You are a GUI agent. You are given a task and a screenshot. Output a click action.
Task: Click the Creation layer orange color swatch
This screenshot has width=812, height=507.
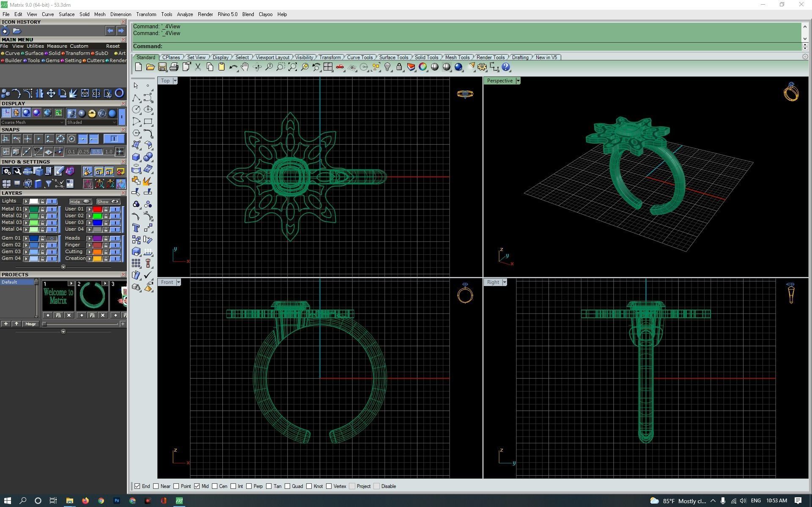(97, 259)
